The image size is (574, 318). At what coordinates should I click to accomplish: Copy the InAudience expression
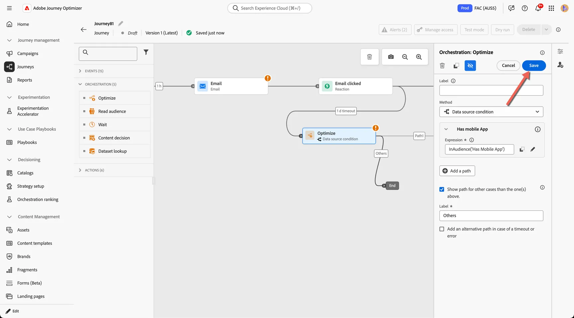point(522,149)
